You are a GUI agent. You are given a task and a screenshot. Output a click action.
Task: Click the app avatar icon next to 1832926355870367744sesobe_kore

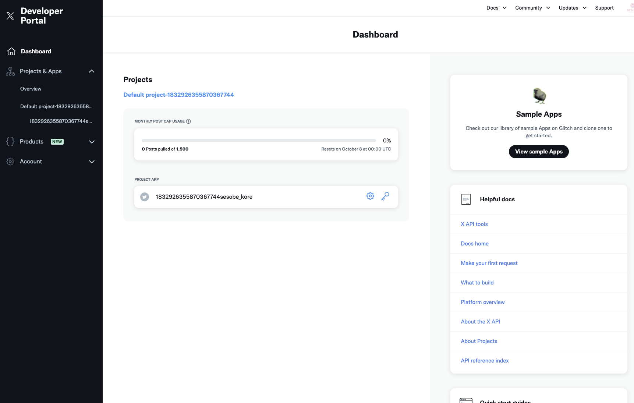[x=145, y=197]
